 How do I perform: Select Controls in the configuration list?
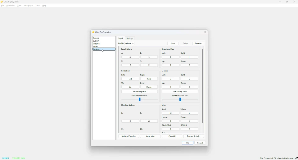click(104, 49)
